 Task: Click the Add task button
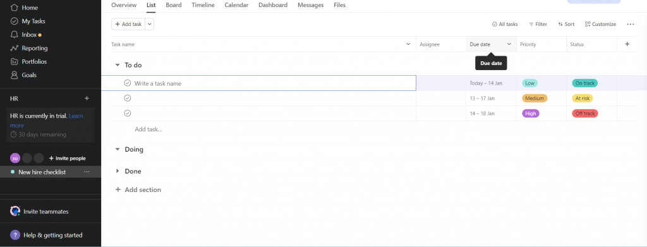128,25
